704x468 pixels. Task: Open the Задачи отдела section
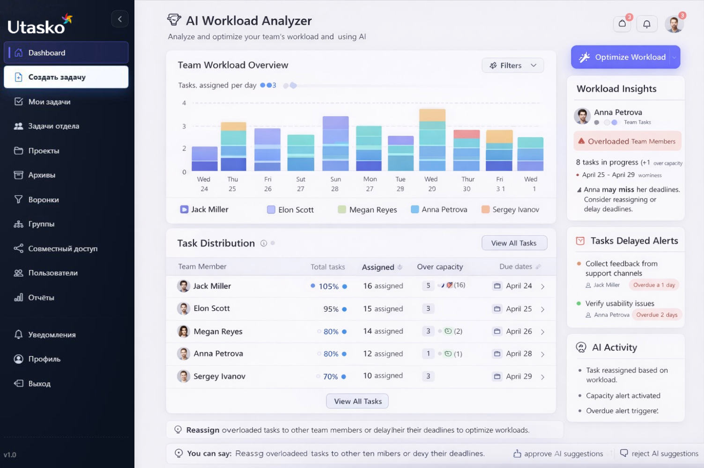pyautogui.click(x=52, y=126)
